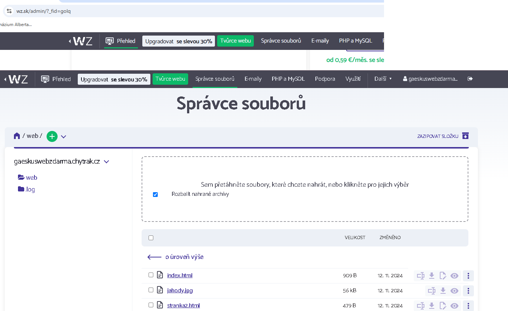The image size is (508, 311).
Task: Download the jahody.jpg file
Action: [443, 291]
